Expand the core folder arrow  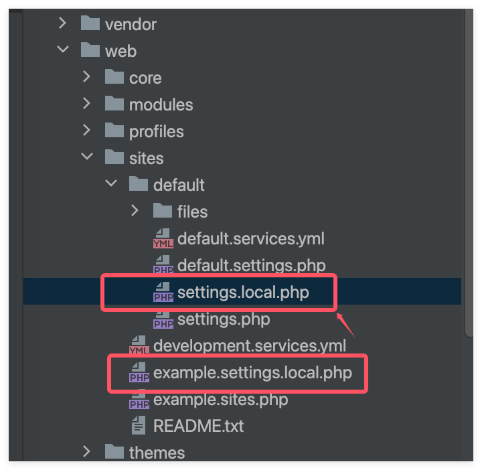(86, 78)
